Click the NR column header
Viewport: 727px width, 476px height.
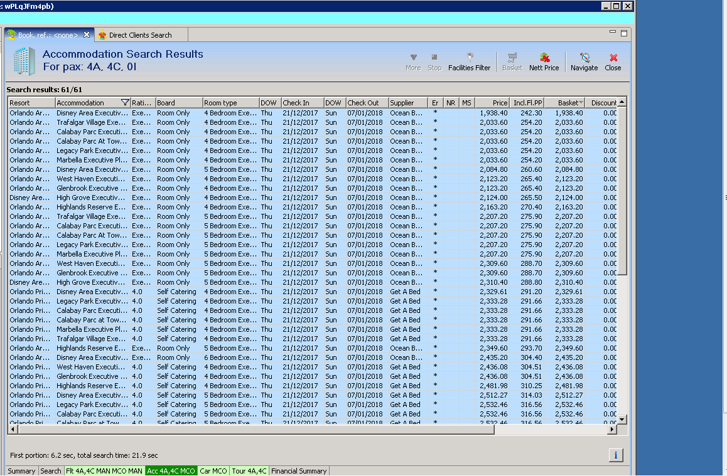point(451,103)
